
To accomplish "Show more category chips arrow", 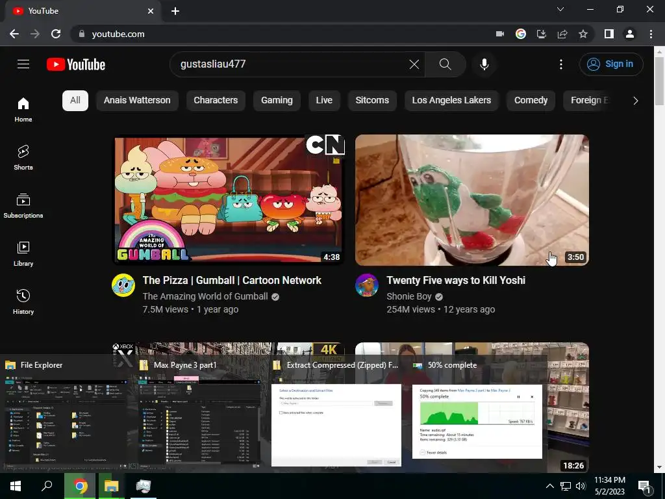I will (635, 101).
